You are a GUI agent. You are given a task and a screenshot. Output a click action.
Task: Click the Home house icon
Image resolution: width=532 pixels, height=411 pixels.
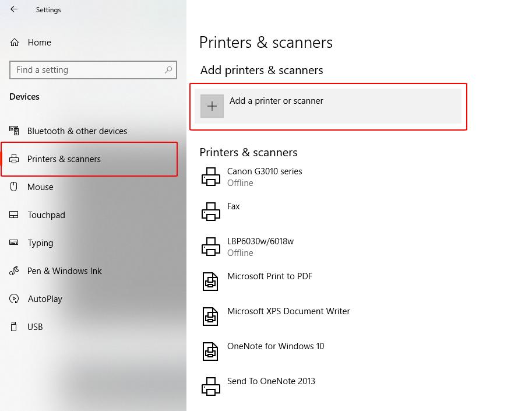(14, 43)
